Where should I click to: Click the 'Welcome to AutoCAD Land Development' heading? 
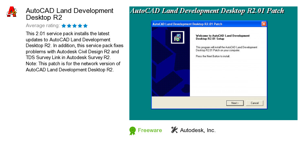pos(223,37)
